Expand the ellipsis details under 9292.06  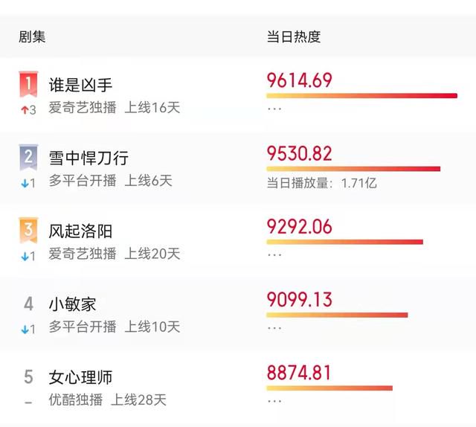click(274, 254)
